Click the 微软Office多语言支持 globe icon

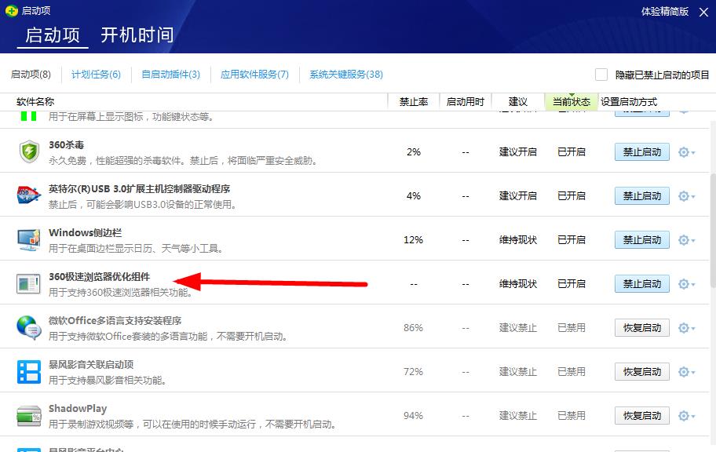click(29, 327)
